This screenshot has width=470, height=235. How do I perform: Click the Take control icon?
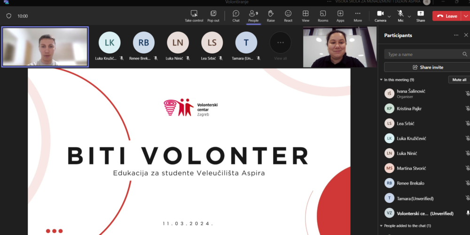point(194,16)
